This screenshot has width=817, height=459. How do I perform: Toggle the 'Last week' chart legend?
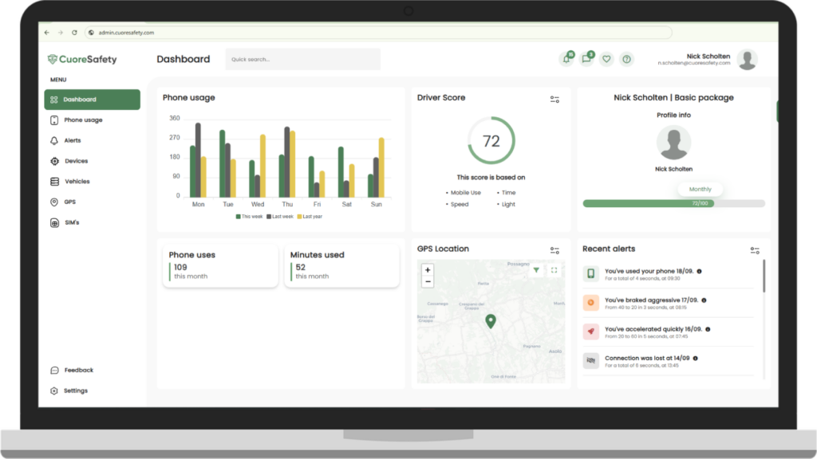(x=280, y=217)
